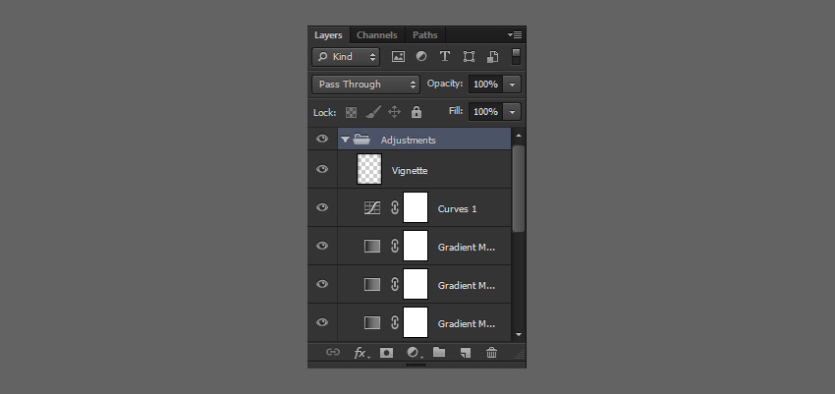
Task: Toggle Adjustments group visibility
Action: (x=322, y=139)
